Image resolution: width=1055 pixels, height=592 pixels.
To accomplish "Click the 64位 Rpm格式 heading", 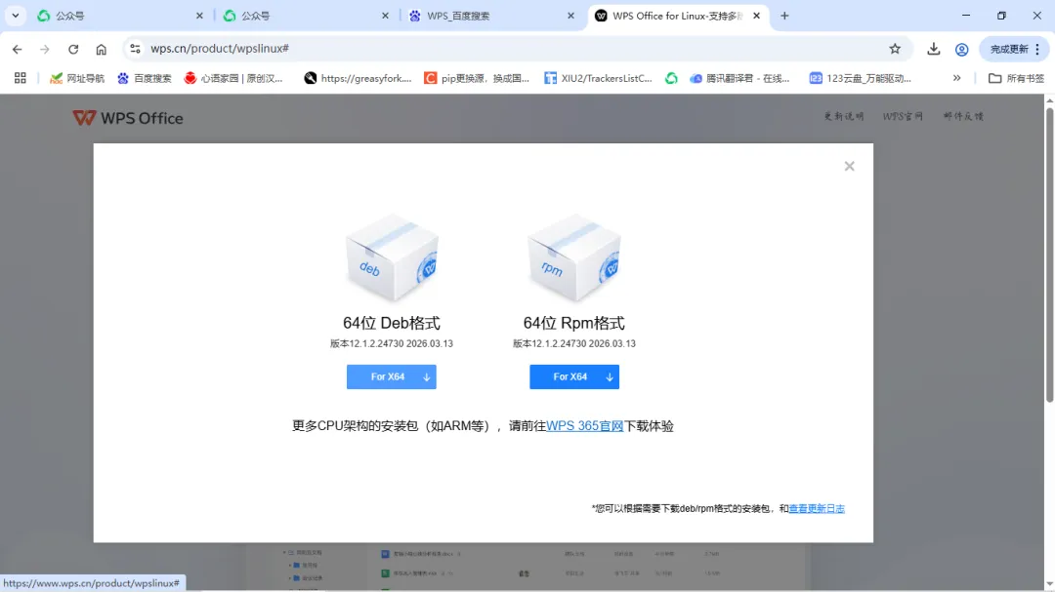I will click(574, 323).
